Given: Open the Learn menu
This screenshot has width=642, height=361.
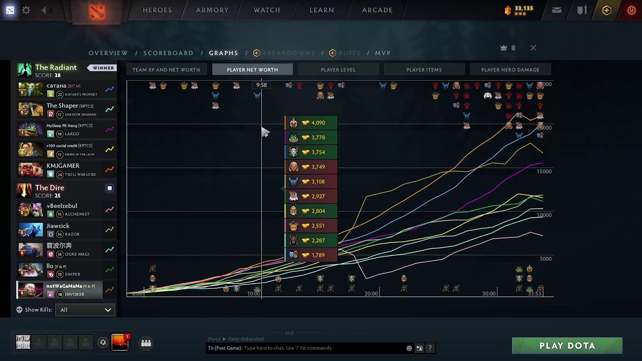Looking at the screenshot, I should coord(322,10).
